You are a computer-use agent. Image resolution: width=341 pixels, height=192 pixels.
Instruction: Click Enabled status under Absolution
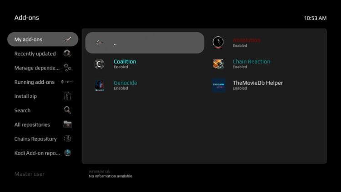pos(240,45)
